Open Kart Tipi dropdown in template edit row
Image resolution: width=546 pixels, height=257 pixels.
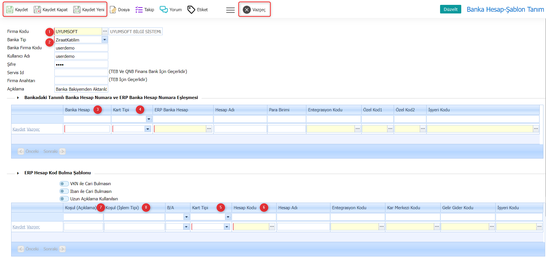click(x=227, y=227)
